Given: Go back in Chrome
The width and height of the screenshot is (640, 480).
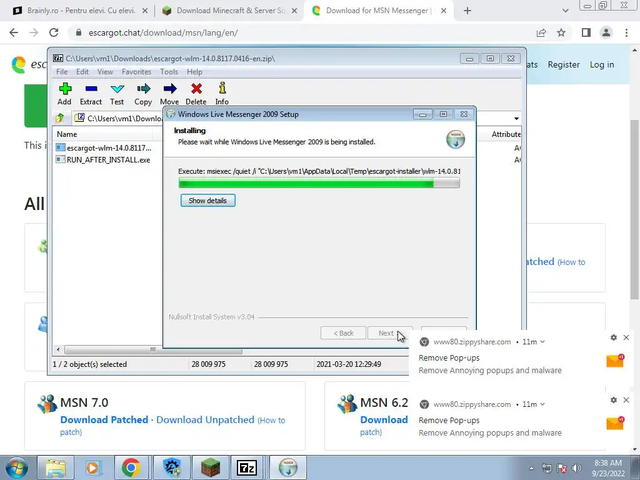Looking at the screenshot, I should 14,32.
